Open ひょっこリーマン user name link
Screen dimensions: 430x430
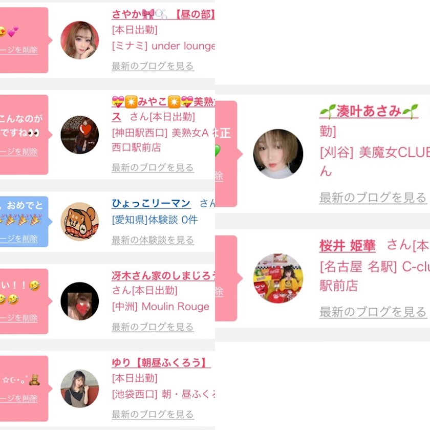tap(151, 203)
